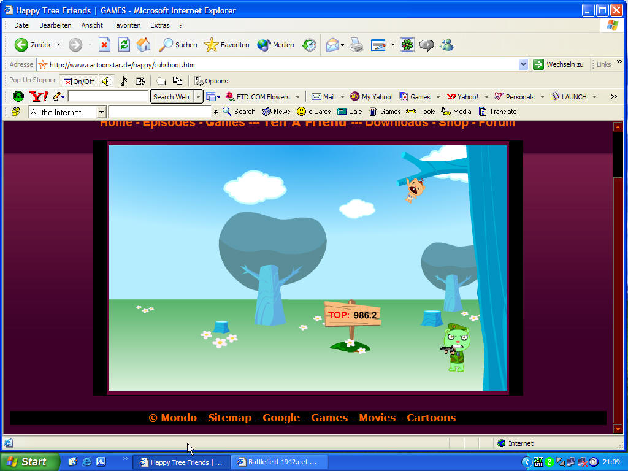Click the orange cub hanging from the branch
This screenshot has width=628, height=471.
tap(415, 190)
